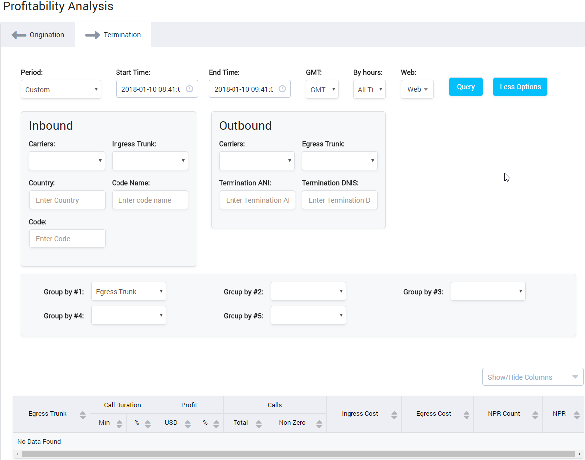Viewport: 585px width, 460px height.
Task: Click the Less Options button
Action: (520, 86)
